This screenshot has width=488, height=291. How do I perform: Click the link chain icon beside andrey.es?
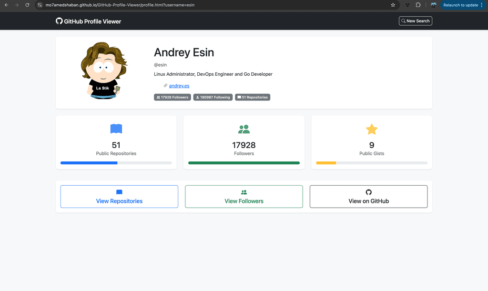[x=165, y=86]
